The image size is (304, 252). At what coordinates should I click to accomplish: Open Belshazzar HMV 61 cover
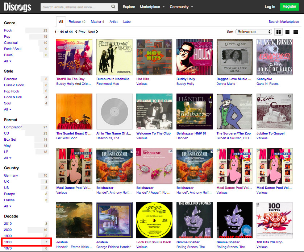(x=195, y=112)
